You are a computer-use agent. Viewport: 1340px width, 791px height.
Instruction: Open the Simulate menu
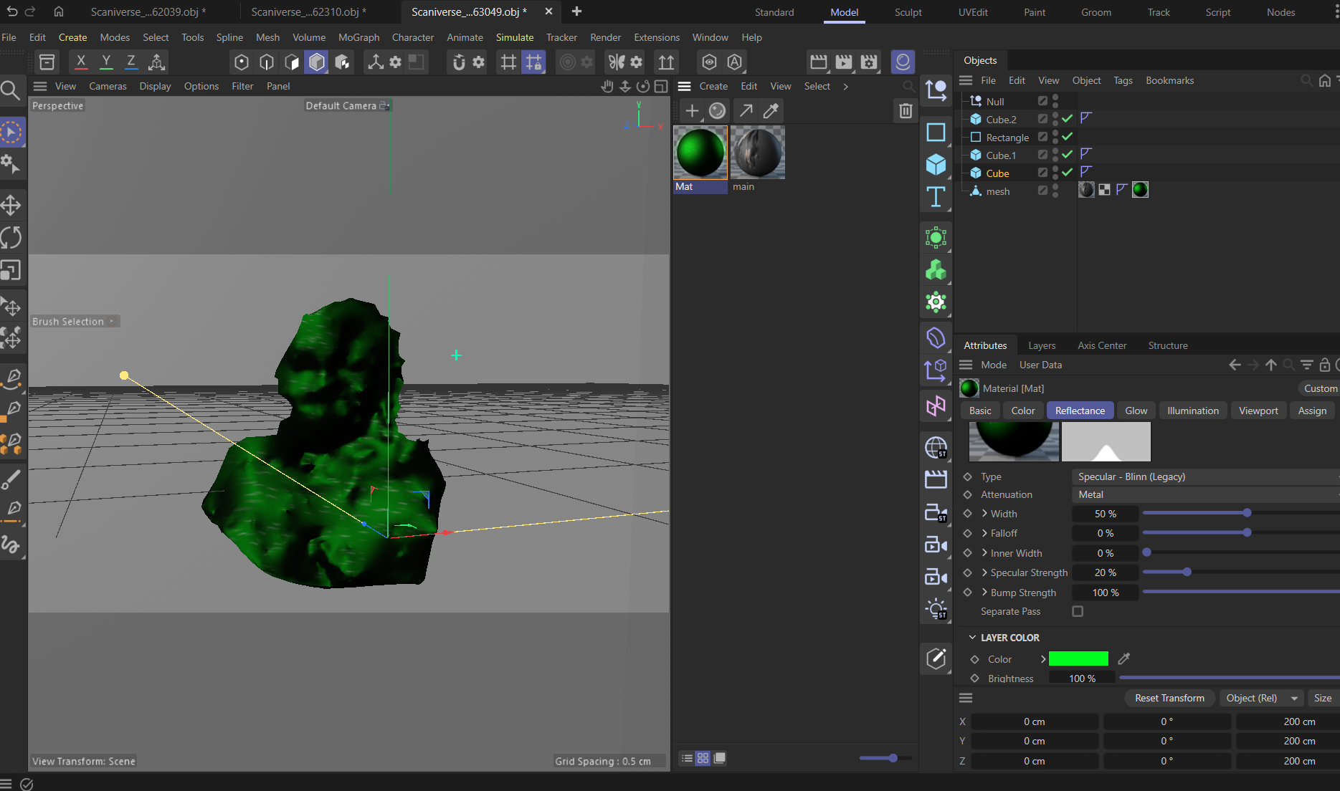(x=514, y=37)
